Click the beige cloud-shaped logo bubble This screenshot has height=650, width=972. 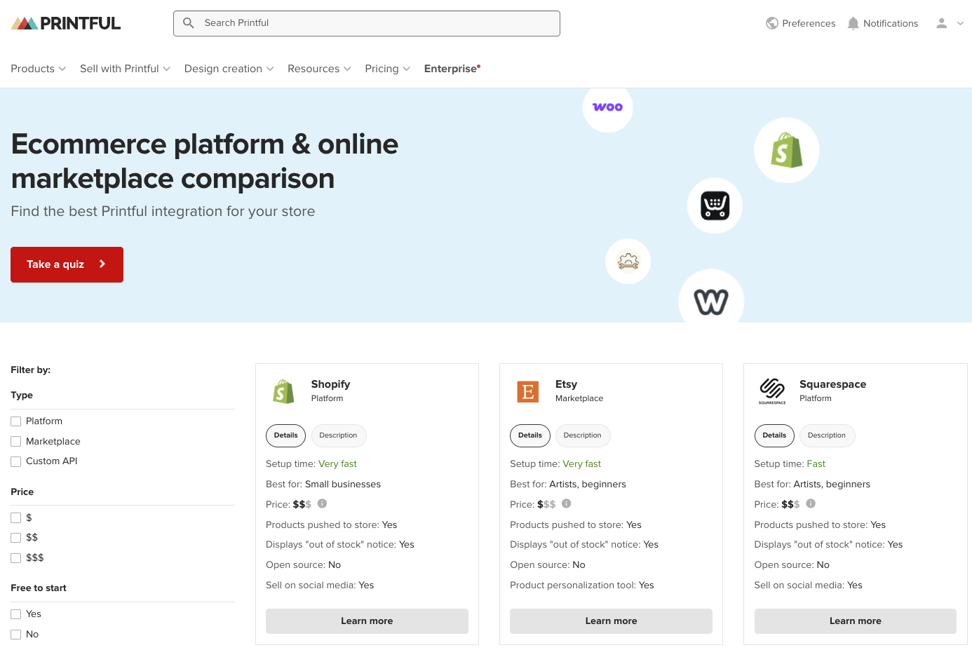(628, 262)
